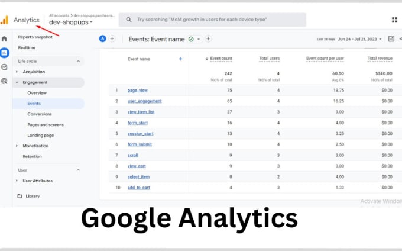Sort by Total revenue column
402x251 pixels.
[x=380, y=59]
